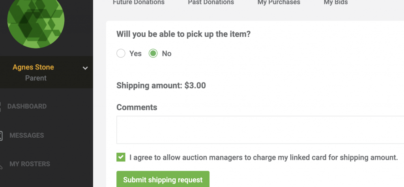
Task: Click the My Rosters sidebar icon
Action: (x=1, y=165)
